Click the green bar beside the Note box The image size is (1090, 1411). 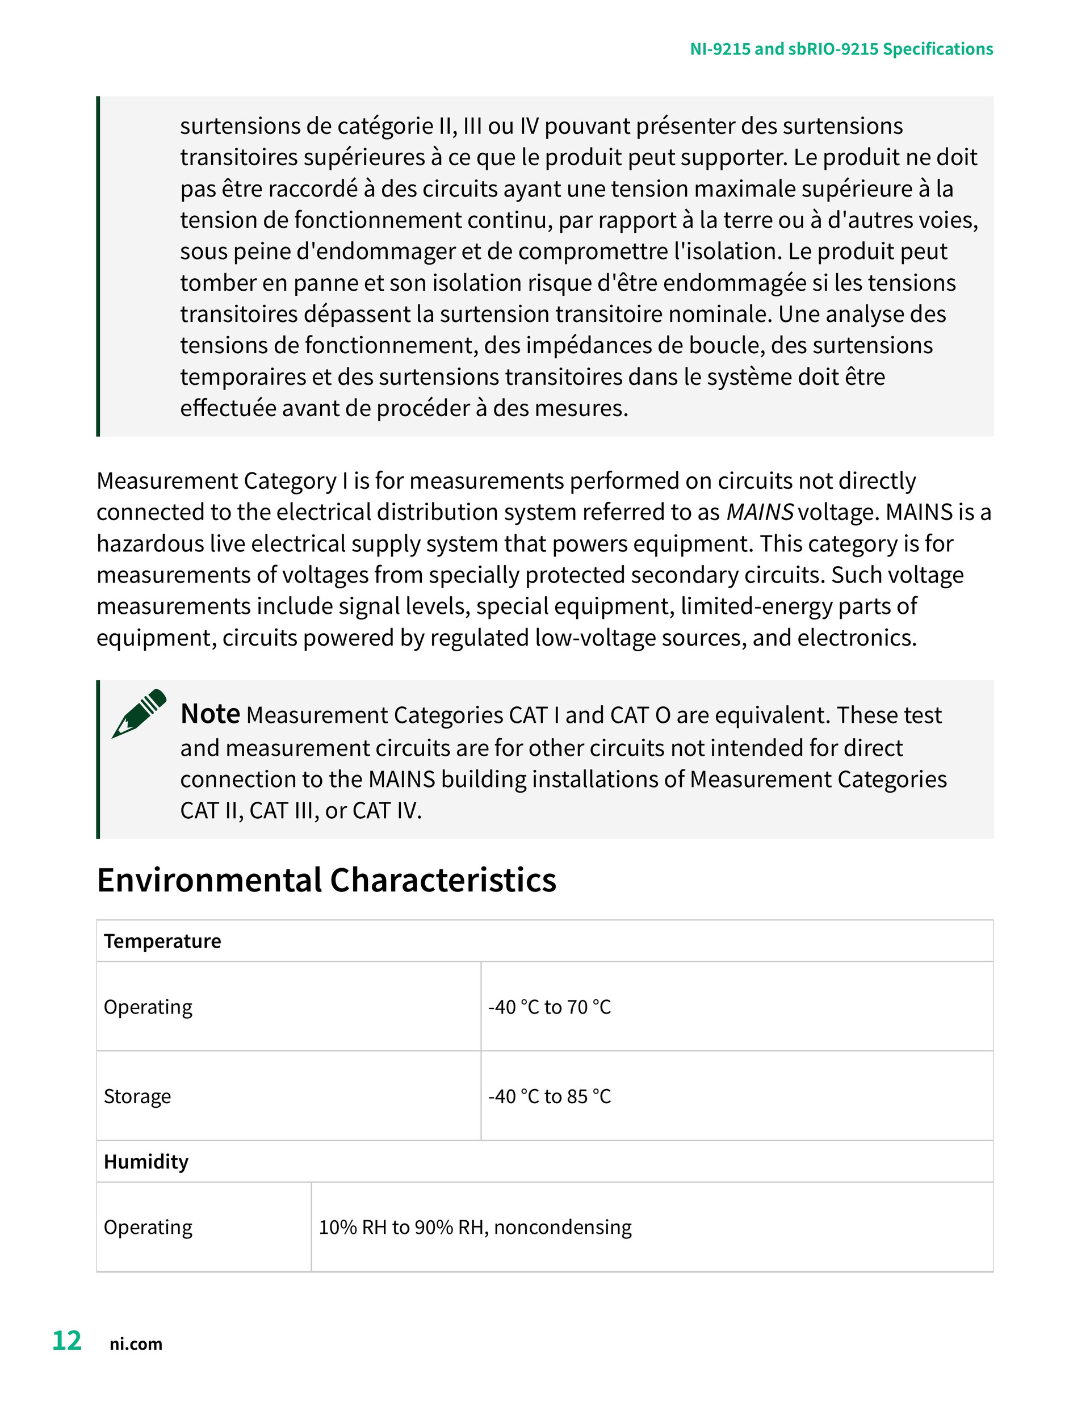(98, 759)
